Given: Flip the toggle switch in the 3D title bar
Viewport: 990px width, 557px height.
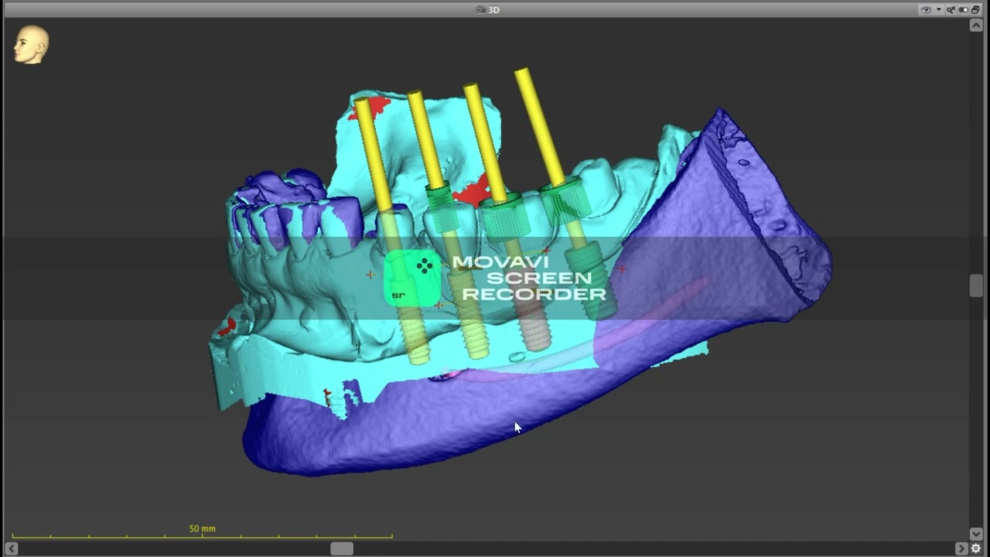Looking at the screenshot, I should pyautogui.click(x=964, y=10).
